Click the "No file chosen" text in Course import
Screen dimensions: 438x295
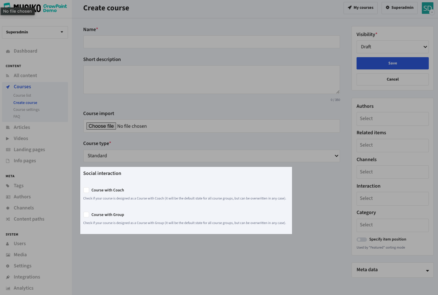click(x=132, y=126)
